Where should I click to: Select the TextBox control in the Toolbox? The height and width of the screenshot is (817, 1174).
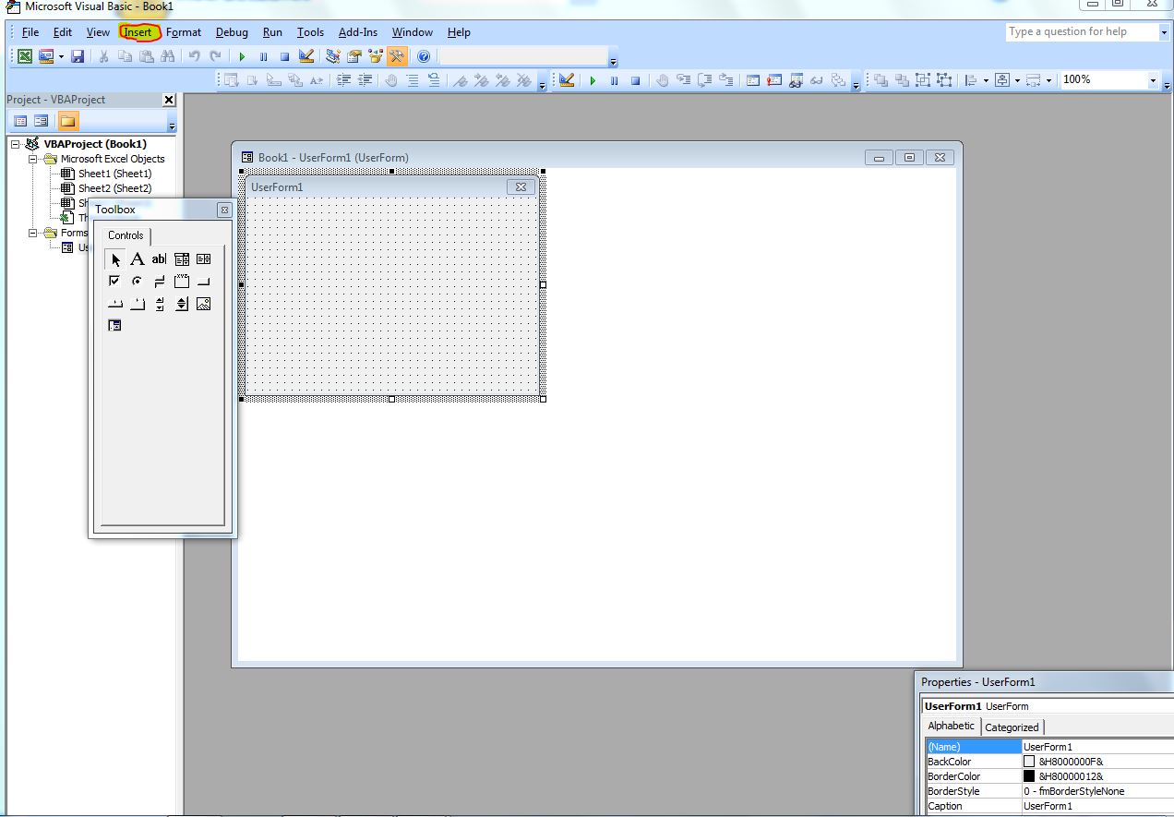[x=159, y=258]
